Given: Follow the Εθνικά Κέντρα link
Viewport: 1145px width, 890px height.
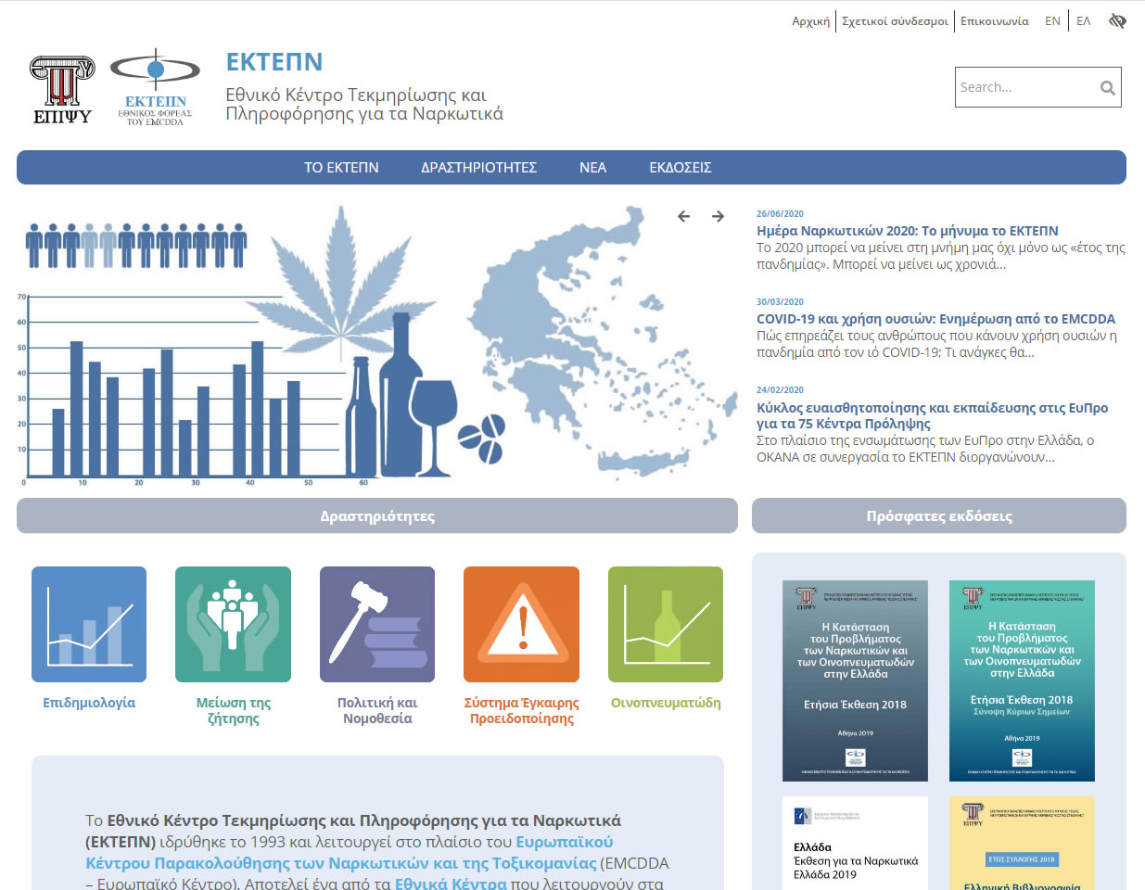Looking at the screenshot, I should (x=451, y=884).
